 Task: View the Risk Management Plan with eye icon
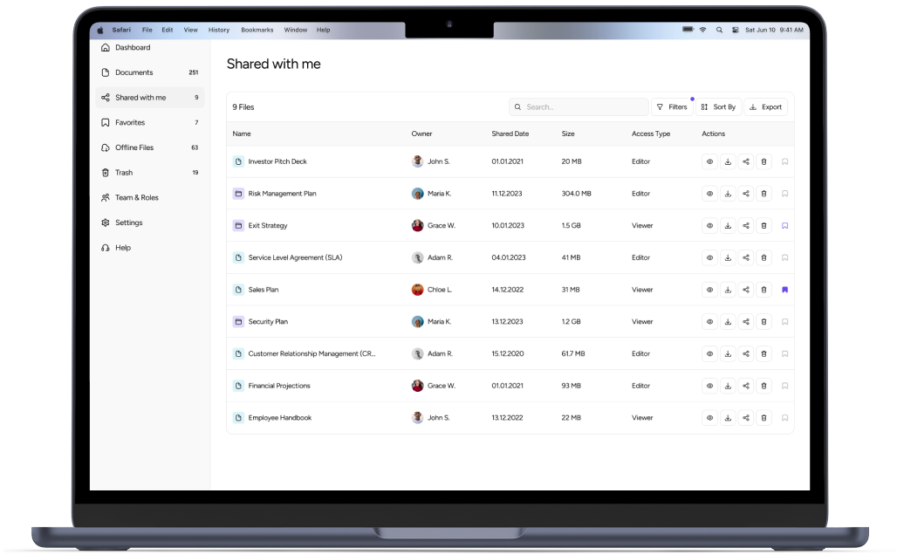coord(709,194)
